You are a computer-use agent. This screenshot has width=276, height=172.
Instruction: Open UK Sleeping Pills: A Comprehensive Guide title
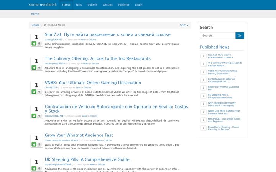87,159
